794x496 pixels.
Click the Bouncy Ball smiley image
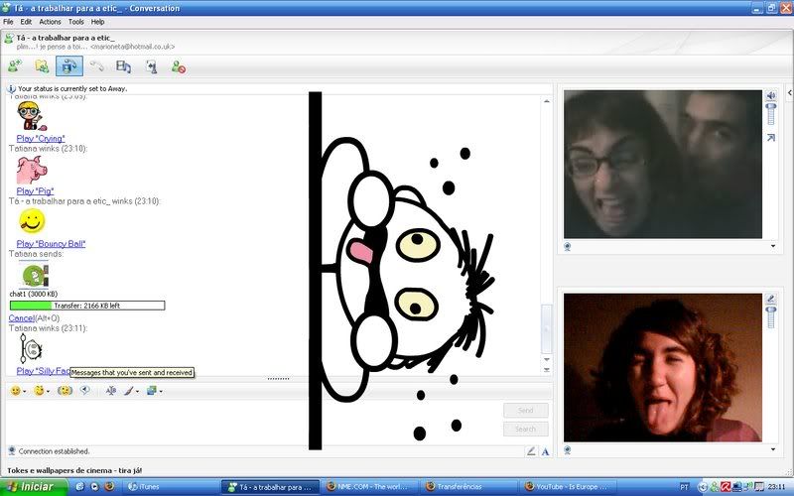click(x=32, y=221)
